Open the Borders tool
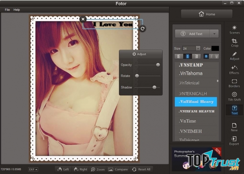Screen dimensions: 244x174 (234, 83)
